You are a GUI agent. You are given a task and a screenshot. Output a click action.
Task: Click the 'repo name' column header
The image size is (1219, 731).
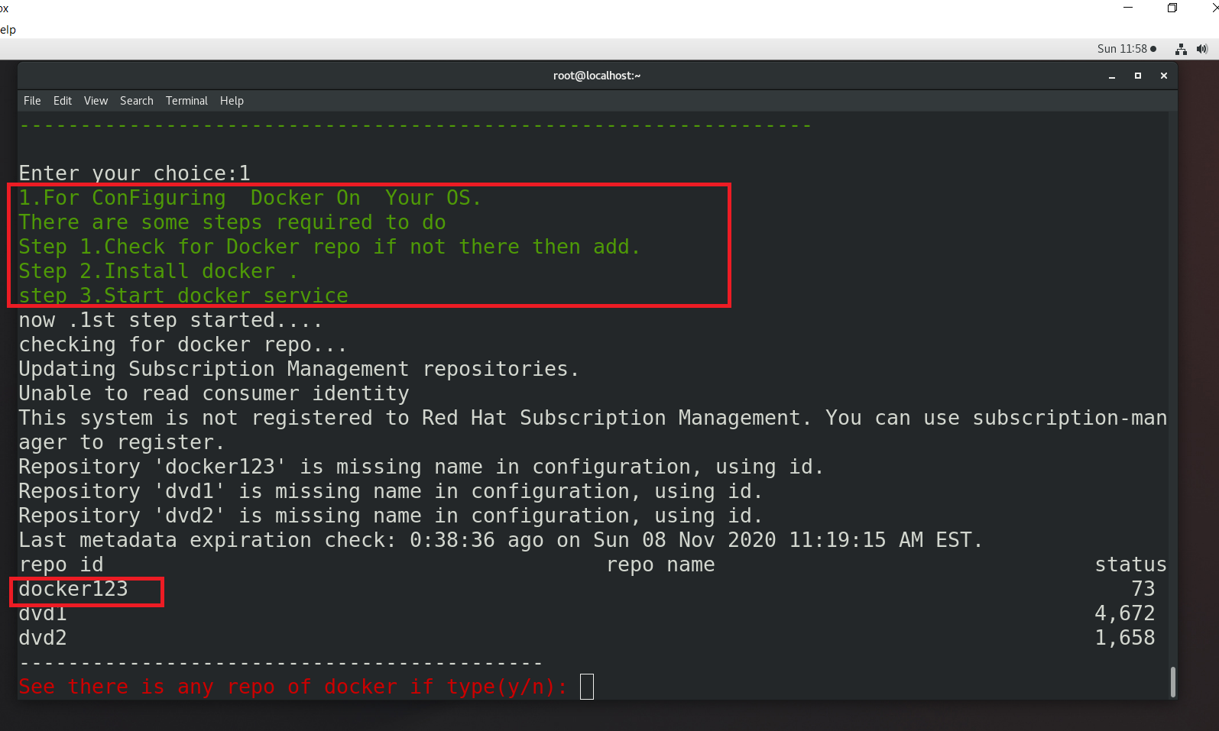660,564
